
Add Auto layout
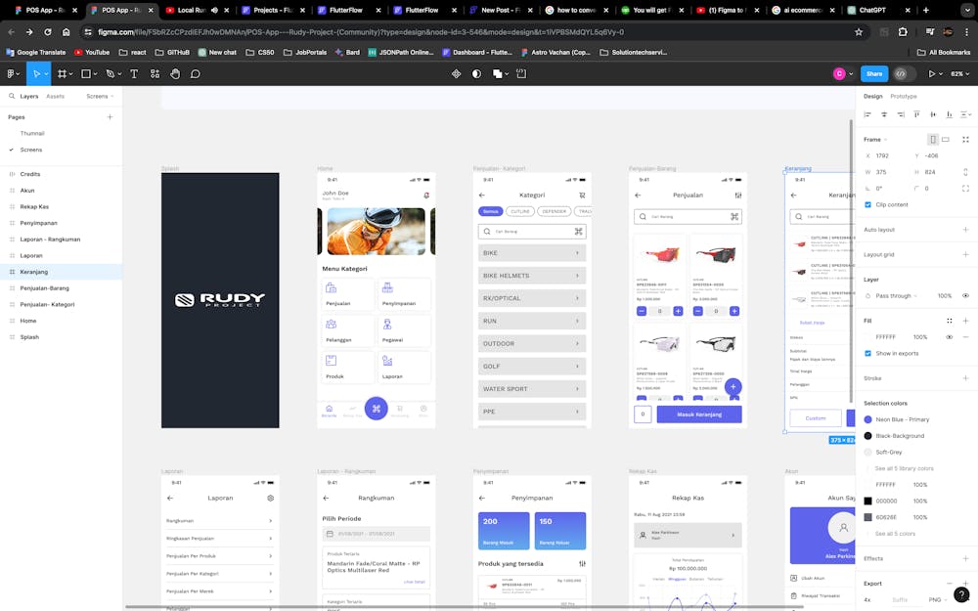[x=965, y=230]
